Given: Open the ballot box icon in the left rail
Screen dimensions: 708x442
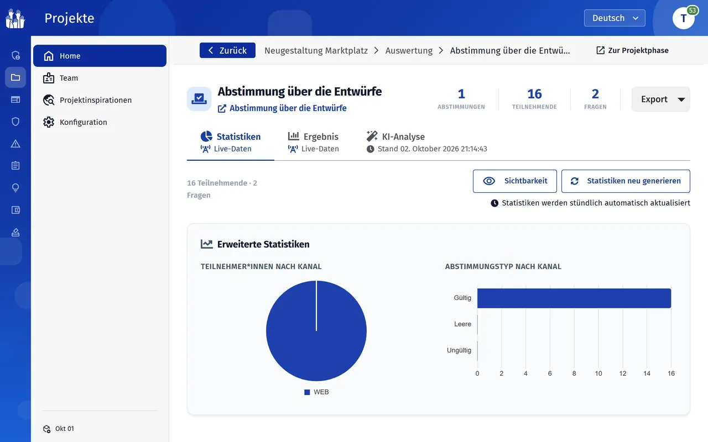Looking at the screenshot, I should (15, 232).
